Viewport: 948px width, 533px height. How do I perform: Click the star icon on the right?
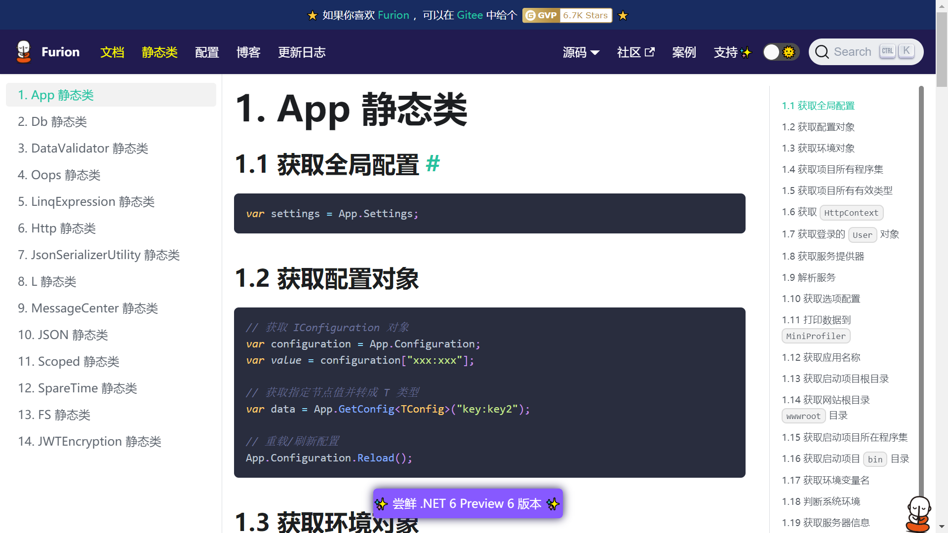point(623,14)
